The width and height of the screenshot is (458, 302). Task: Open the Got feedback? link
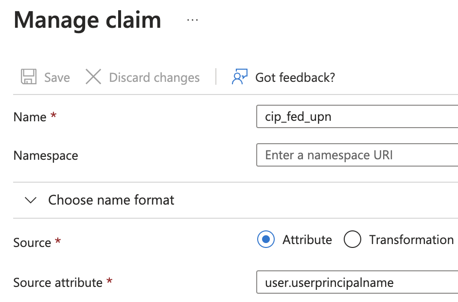(x=295, y=77)
